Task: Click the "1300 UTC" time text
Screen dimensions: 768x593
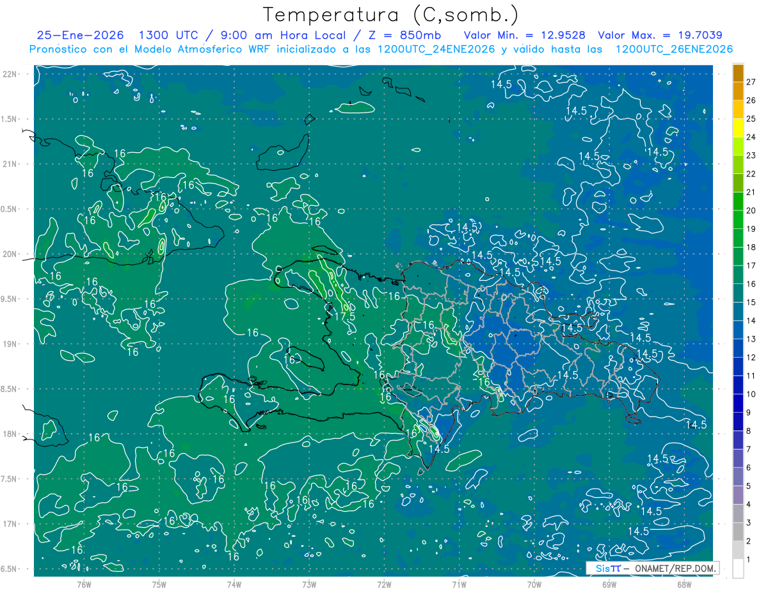Action: point(170,36)
